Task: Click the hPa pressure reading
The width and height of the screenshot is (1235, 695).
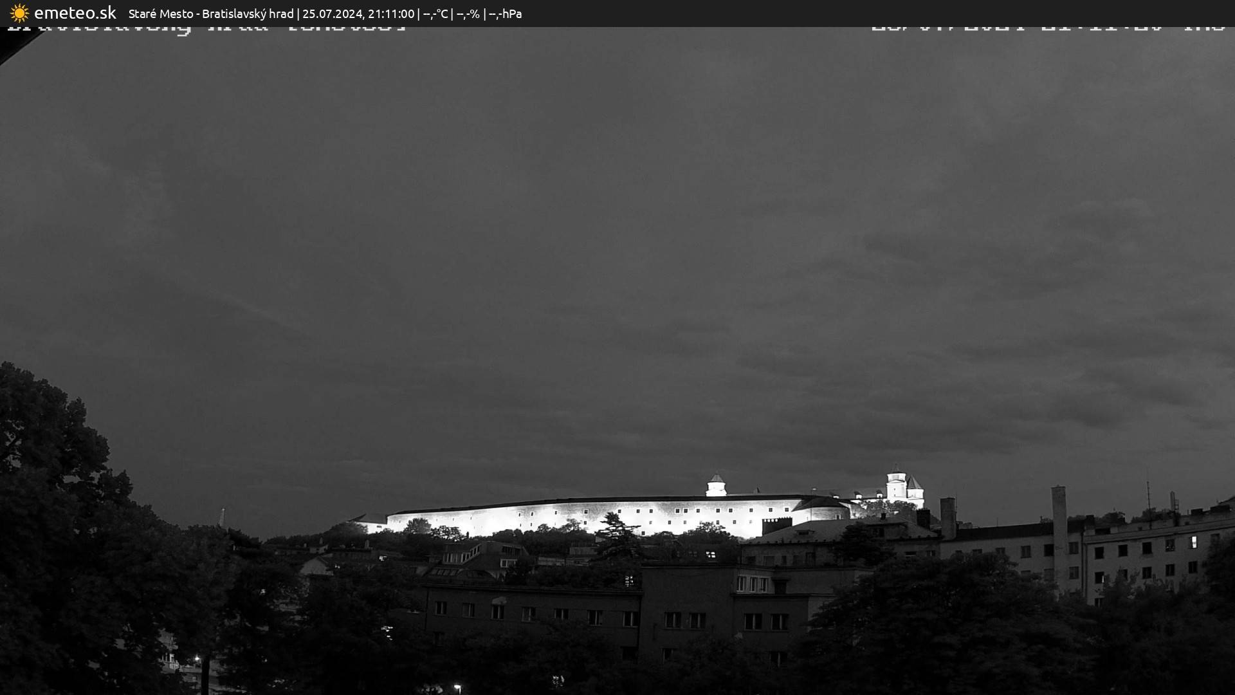Action: point(505,14)
